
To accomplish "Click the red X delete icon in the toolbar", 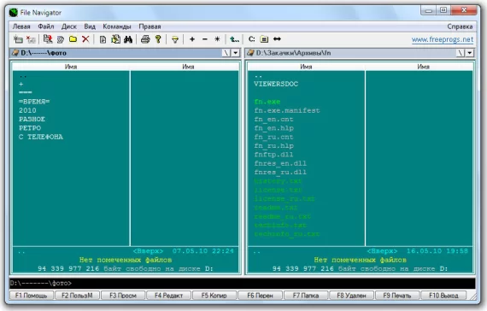I will (85, 39).
